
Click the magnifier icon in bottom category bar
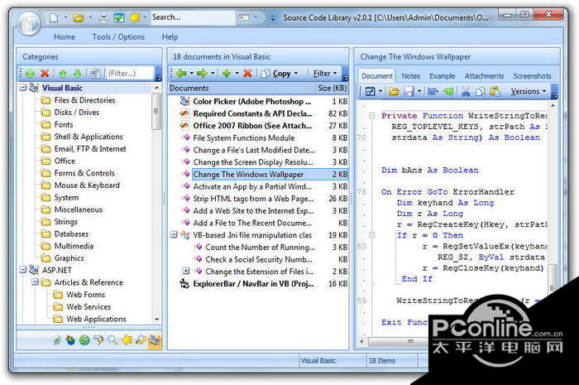point(112,339)
